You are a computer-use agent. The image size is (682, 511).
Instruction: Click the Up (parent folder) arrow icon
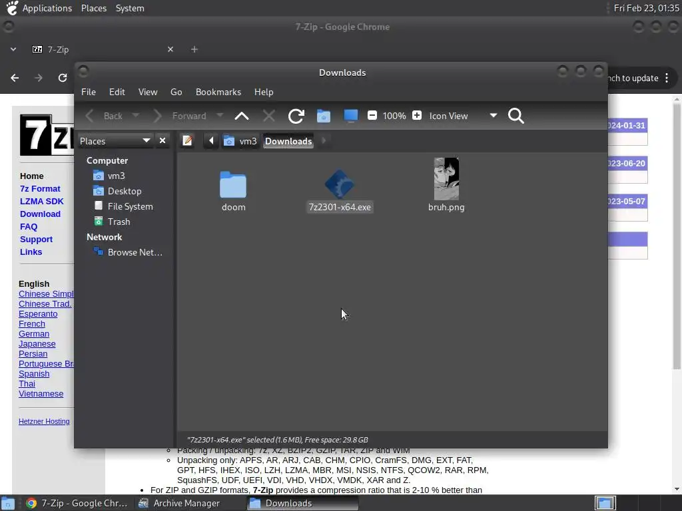click(x=241, y=116)
